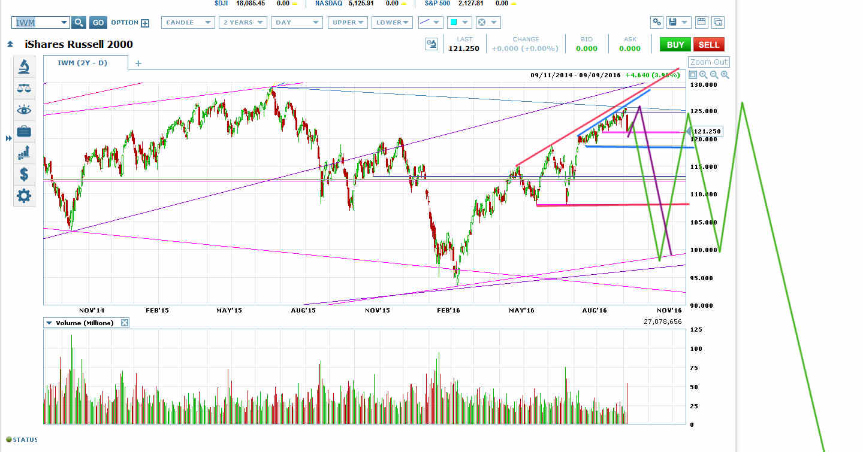Image resolution: width=863 pixels, height=452 pixels.
Task: Add a new chart tab
Action: click(138, 63)
